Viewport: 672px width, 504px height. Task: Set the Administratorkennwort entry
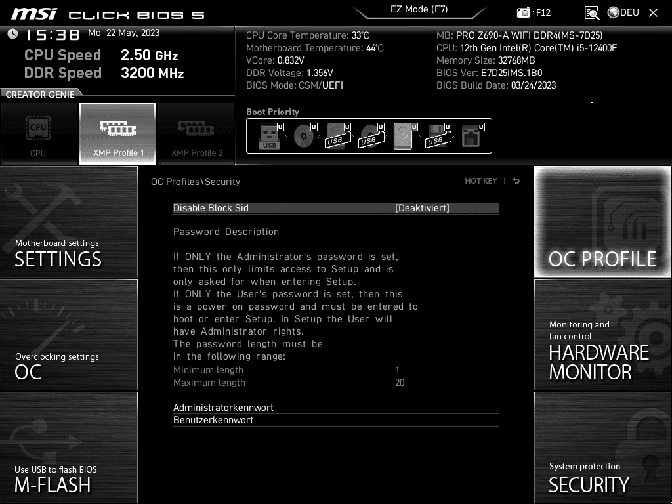(x=336, y=408)
